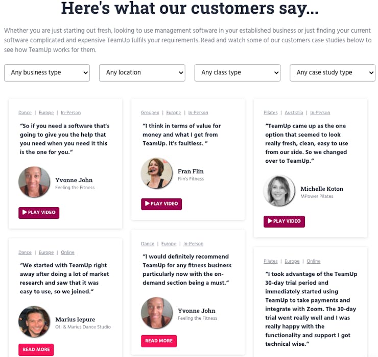
Task: Click the Europe tag on the bottom-right Pilates card
Action: pos(292,261)
